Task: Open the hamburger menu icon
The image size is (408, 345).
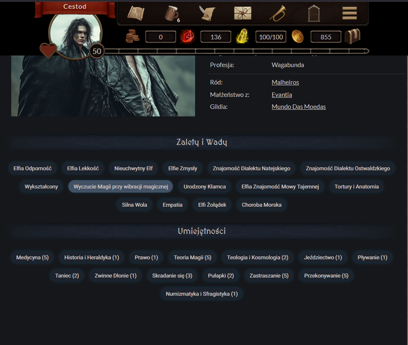Action: [x=350, y=13]
